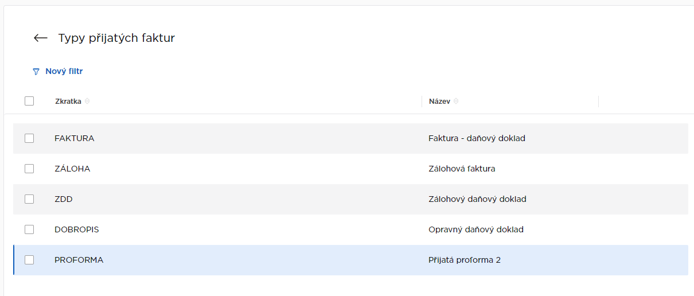Select the PROFORMA row entry
Viewport: 694px width, 296px height.
coord(79,260)
